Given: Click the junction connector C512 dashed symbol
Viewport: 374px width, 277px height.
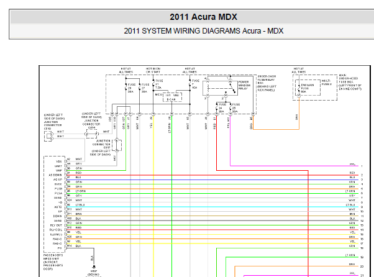Looking at the screenshot, I should (49, 137).
